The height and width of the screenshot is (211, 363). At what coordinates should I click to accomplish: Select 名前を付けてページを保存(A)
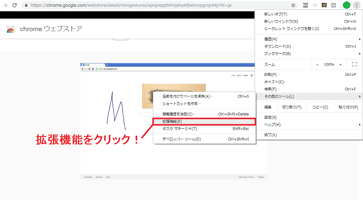[x=205, y=96]
